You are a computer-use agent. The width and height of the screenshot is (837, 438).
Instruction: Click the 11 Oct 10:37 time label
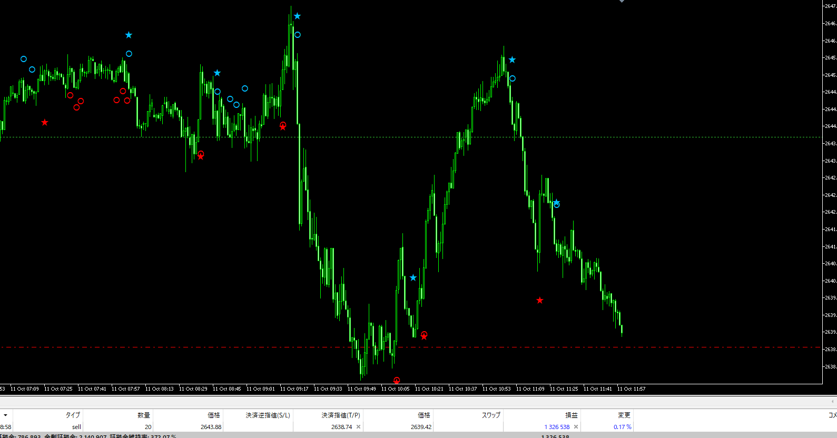[x=463, y=389]
